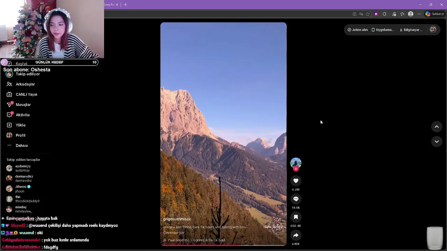Open the comments bubble icon
Screen dimensions: 447x251
coord(296,199)
